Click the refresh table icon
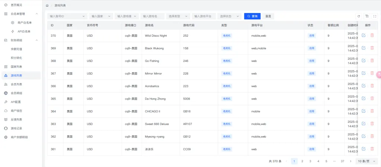 click(x=359, y=16)
